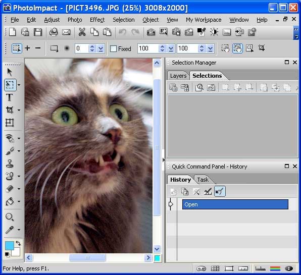This screenshot has height=275, width=301.
Task: Click the Undo arrow icon
Action: 122,32
